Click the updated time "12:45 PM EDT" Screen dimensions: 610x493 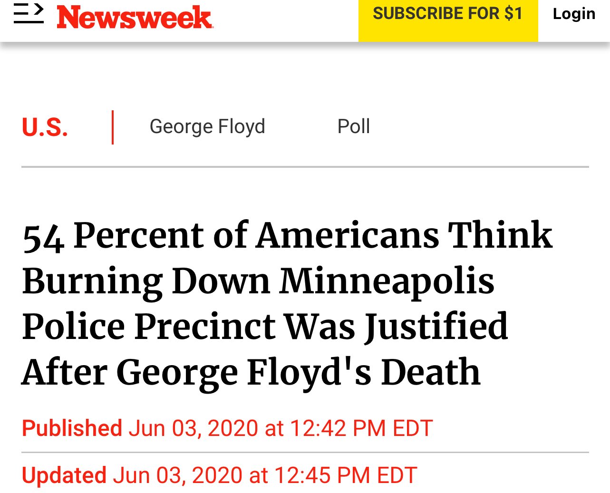tap(346, 475)
